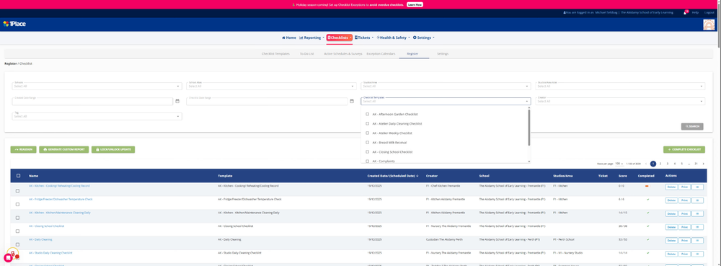Open Help link in top bar

click(695, 12)
